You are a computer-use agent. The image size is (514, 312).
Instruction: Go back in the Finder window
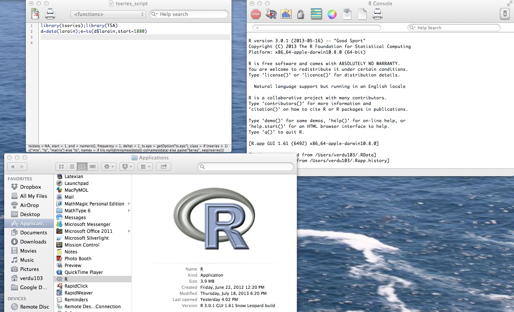(x=13, y=167)
